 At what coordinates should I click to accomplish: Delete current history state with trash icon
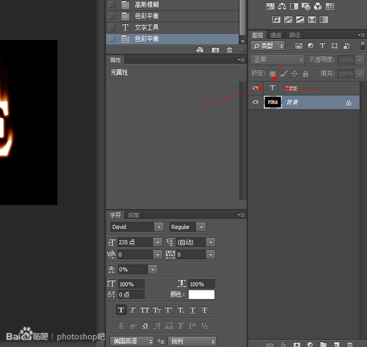pos(230,50)
